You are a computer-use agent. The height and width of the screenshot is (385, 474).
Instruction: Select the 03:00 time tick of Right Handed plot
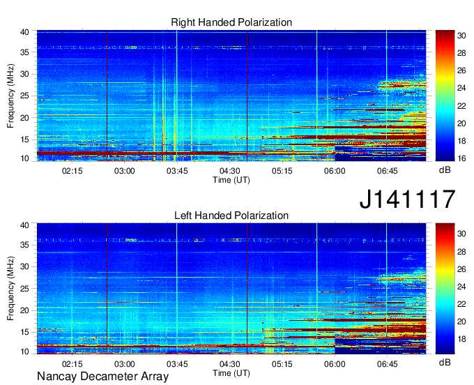tap(125, 171)
